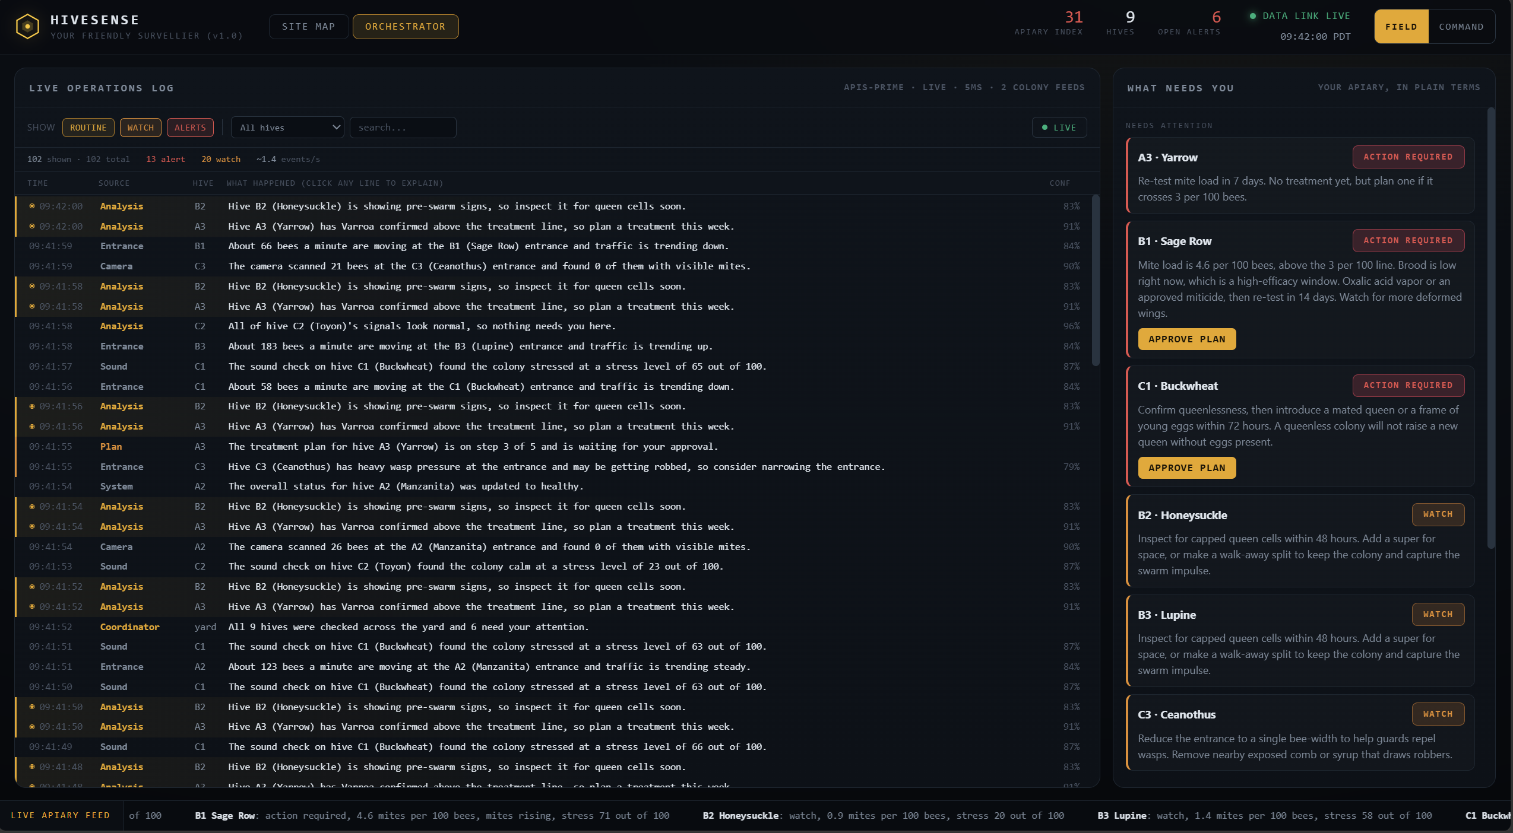This screenshot has height=833, width=1513.
Task: Explain the Coordinator all 9 hives checked line
Action: point(553,627)
